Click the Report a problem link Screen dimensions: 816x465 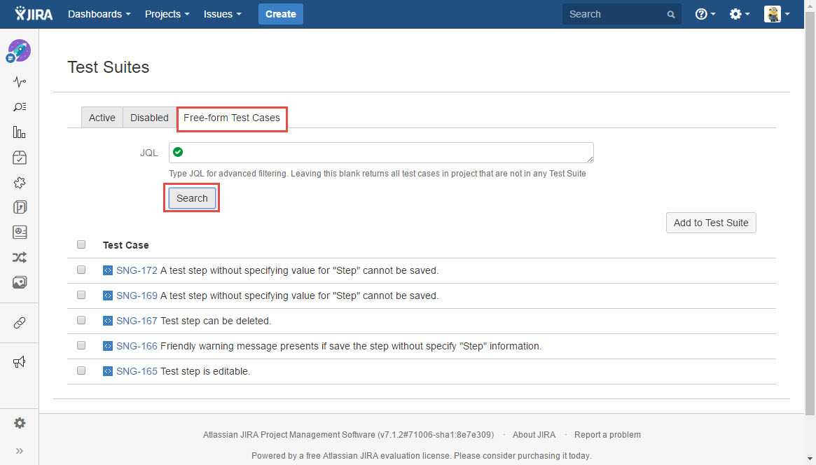(607, 435)
